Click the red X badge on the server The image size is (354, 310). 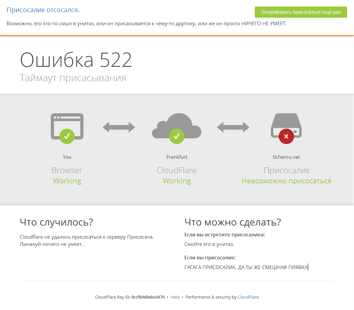(x=286, y=136)
